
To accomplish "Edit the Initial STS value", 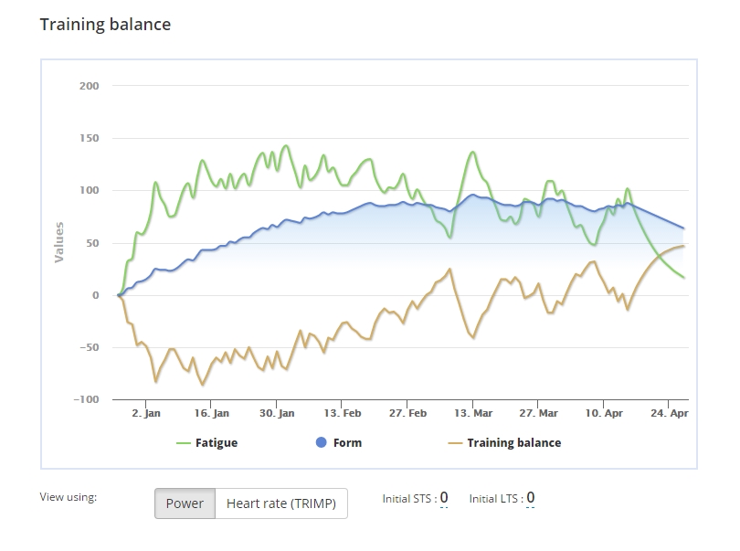I will [x=444, y=498].
